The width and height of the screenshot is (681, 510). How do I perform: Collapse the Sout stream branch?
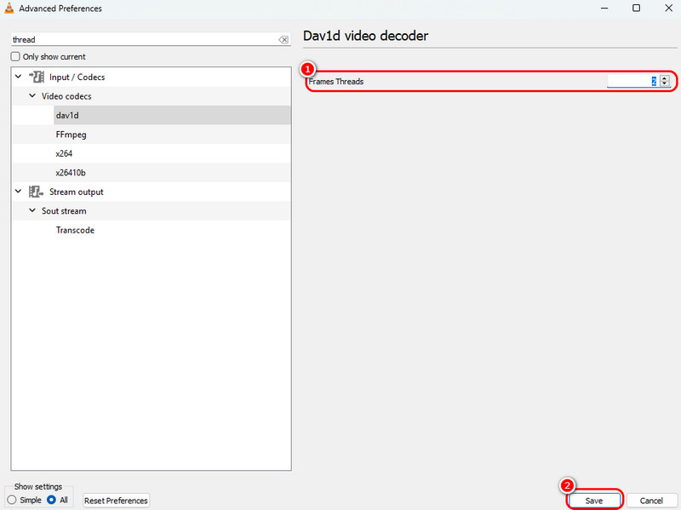click(32, 211)
